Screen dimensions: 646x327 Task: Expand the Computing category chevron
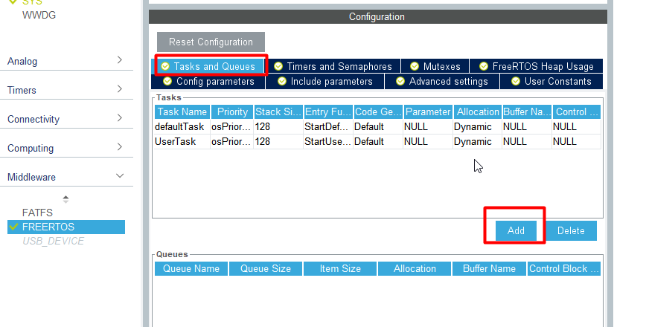pos(120,147)
